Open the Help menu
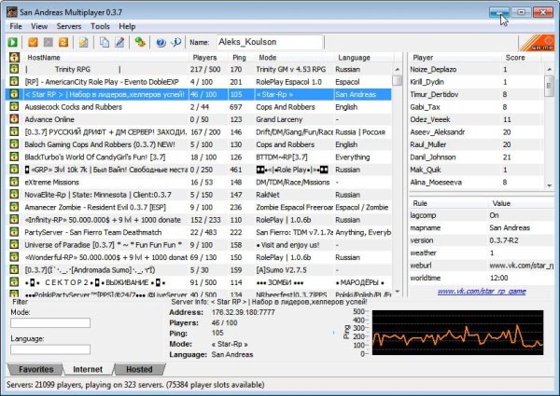Image resolution: width=560 pixels, height=396 pixels. (127, 26)
